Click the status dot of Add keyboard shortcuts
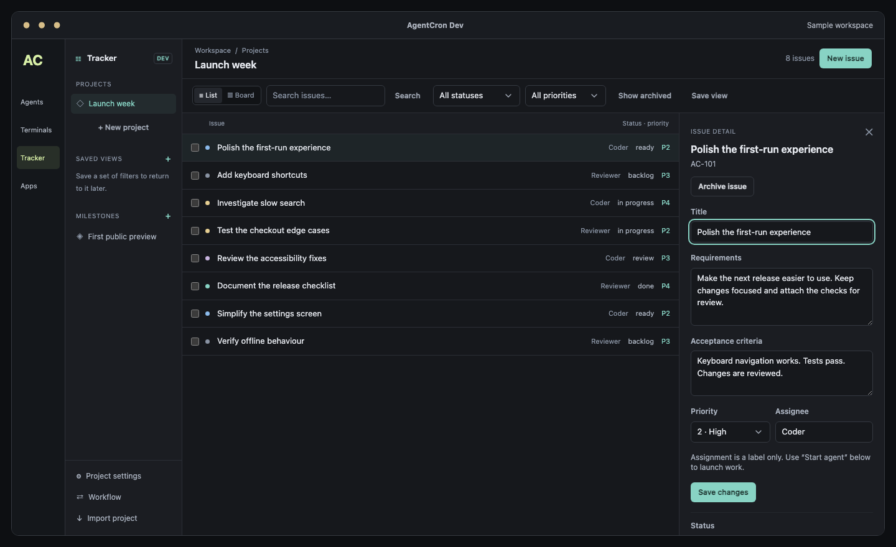 pos(207,175)
